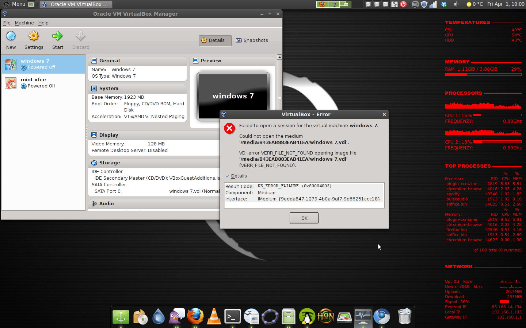Launch the HoN game from dock

(326, 316)
